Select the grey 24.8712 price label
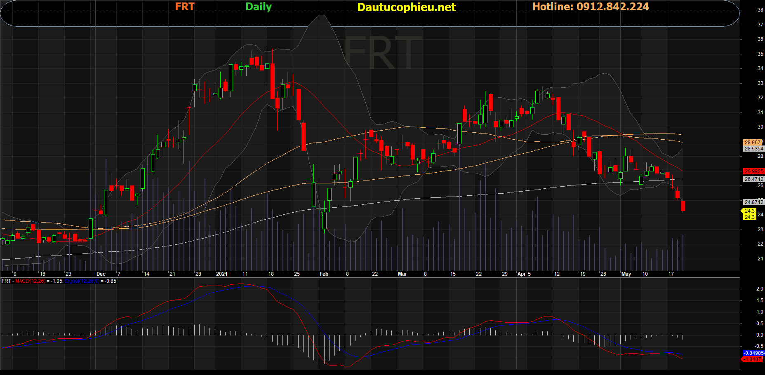Viewport: 765px width, 375px height. [x=754, y=202]
